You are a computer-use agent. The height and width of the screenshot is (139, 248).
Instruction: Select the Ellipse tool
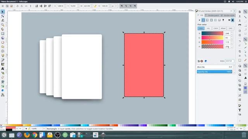(3, 42)
